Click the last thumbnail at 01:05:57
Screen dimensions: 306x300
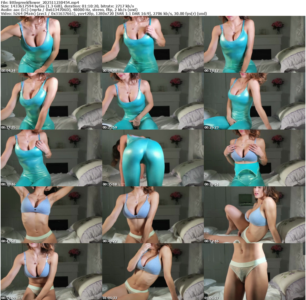click(254, 272)
